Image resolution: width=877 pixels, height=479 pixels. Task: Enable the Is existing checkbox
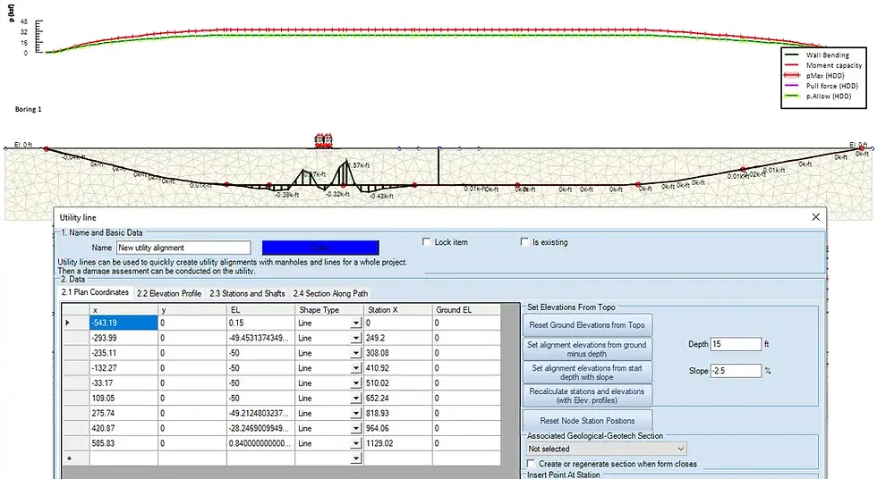[524, 241]
